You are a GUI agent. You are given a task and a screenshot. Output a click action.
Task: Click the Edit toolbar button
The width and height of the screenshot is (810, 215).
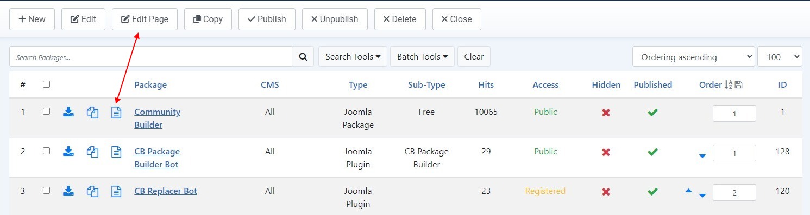(83, 19)
